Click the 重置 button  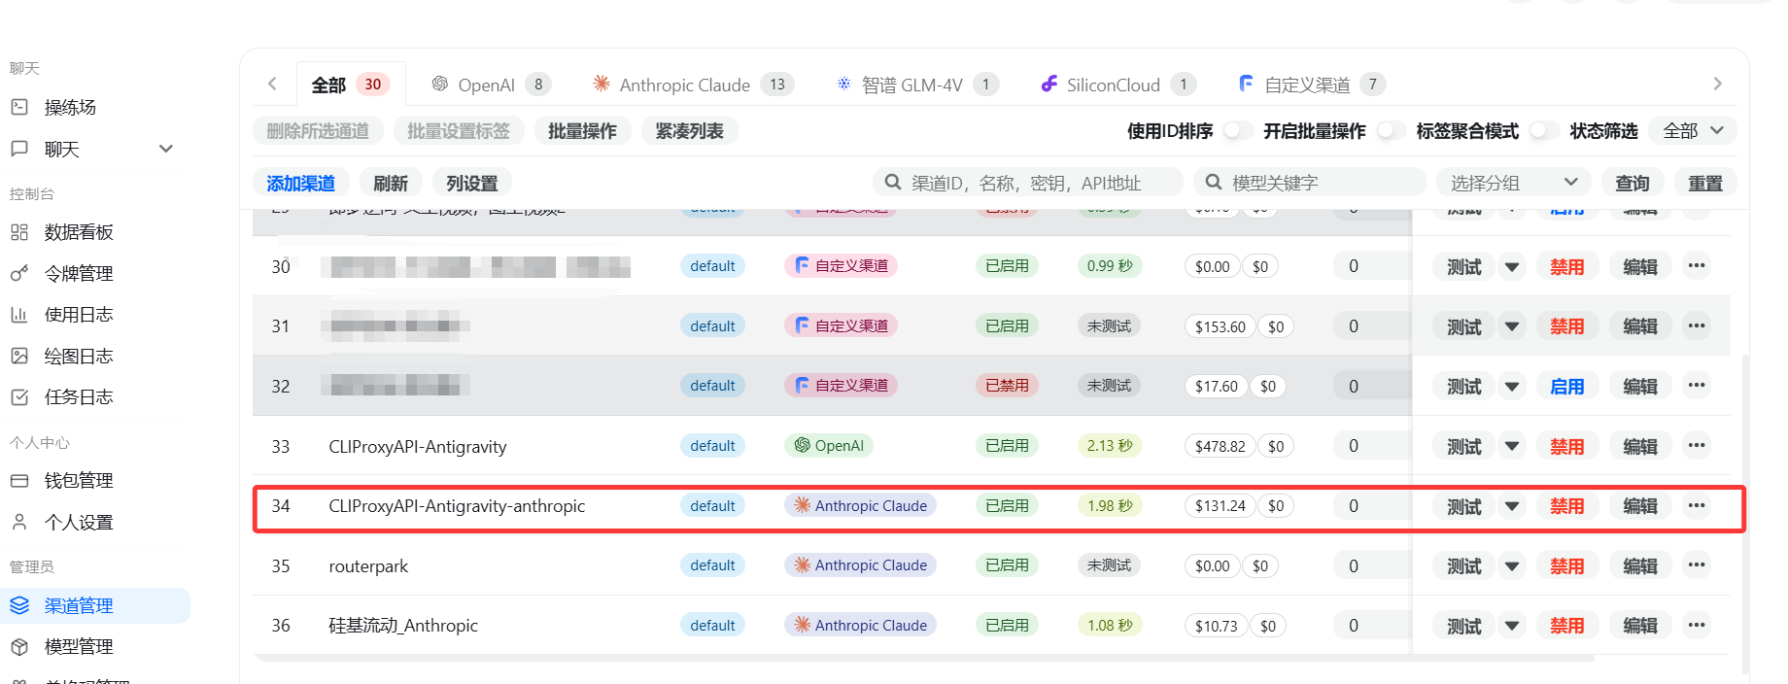(x=1705, y=183)
